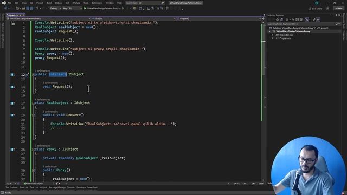Collapse the RealSubject Request method block
Viewport: 347px width, 195px height.
tap(33, 115)
